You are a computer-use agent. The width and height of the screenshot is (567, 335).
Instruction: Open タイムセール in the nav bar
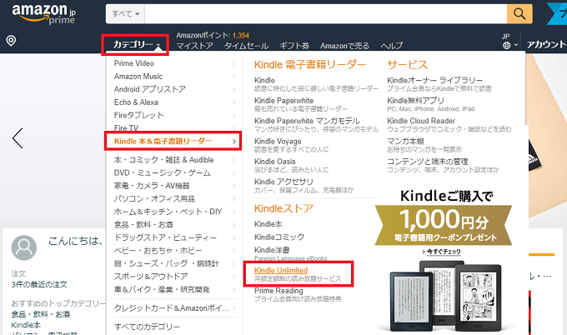pos(246,46)
